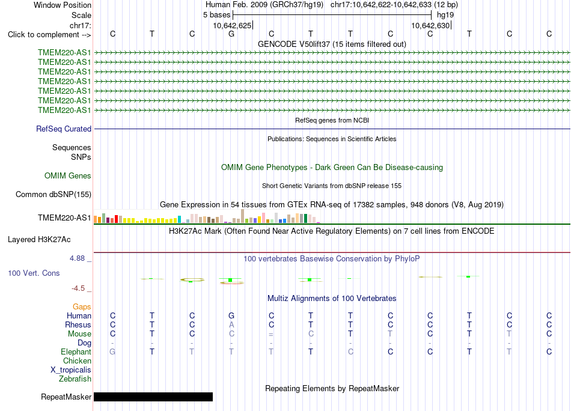The width and height of the screenshot is (571, 411).
Task: Open 'Short Genetic Variants from dbSNP release 155' title
Action: 332,186
